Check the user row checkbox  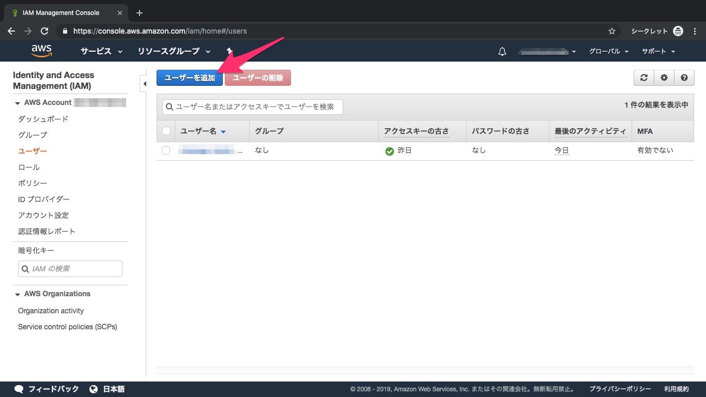pos(166,150)
